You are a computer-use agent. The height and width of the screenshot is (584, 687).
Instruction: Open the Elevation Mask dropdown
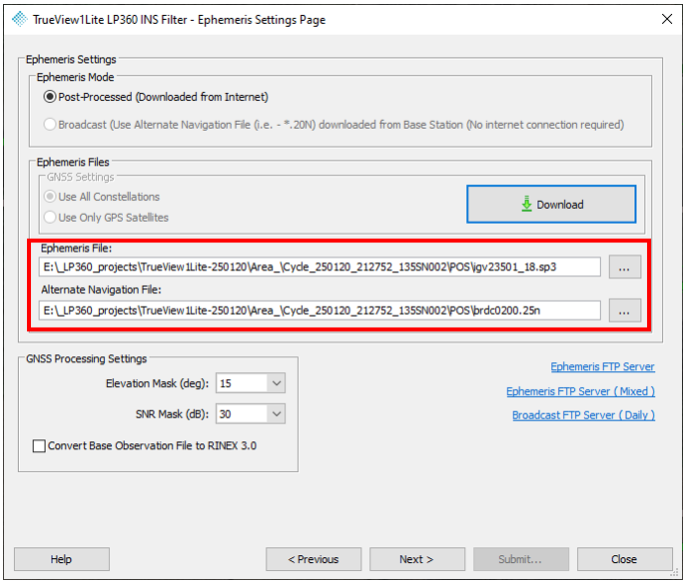click(x=276, y=383)
